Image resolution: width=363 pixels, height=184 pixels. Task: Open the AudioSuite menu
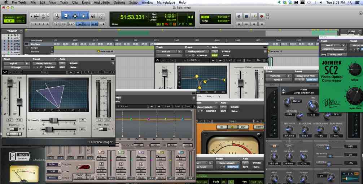101,3
